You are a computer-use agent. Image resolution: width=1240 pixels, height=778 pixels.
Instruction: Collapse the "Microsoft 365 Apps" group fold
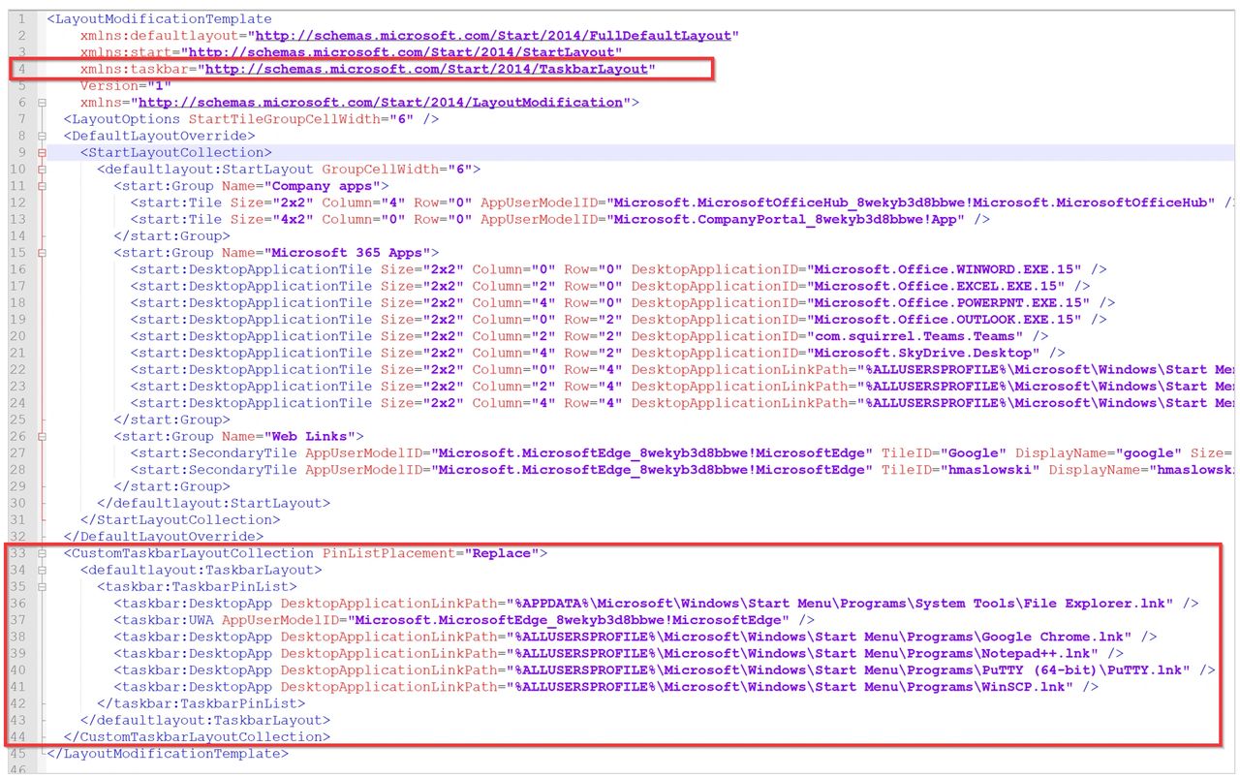click(42, 253)
